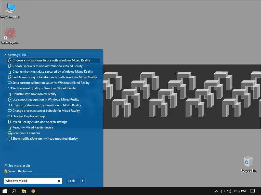Click Search the Internet
Screen dimensions: 261x195
[x=19, y=171]
